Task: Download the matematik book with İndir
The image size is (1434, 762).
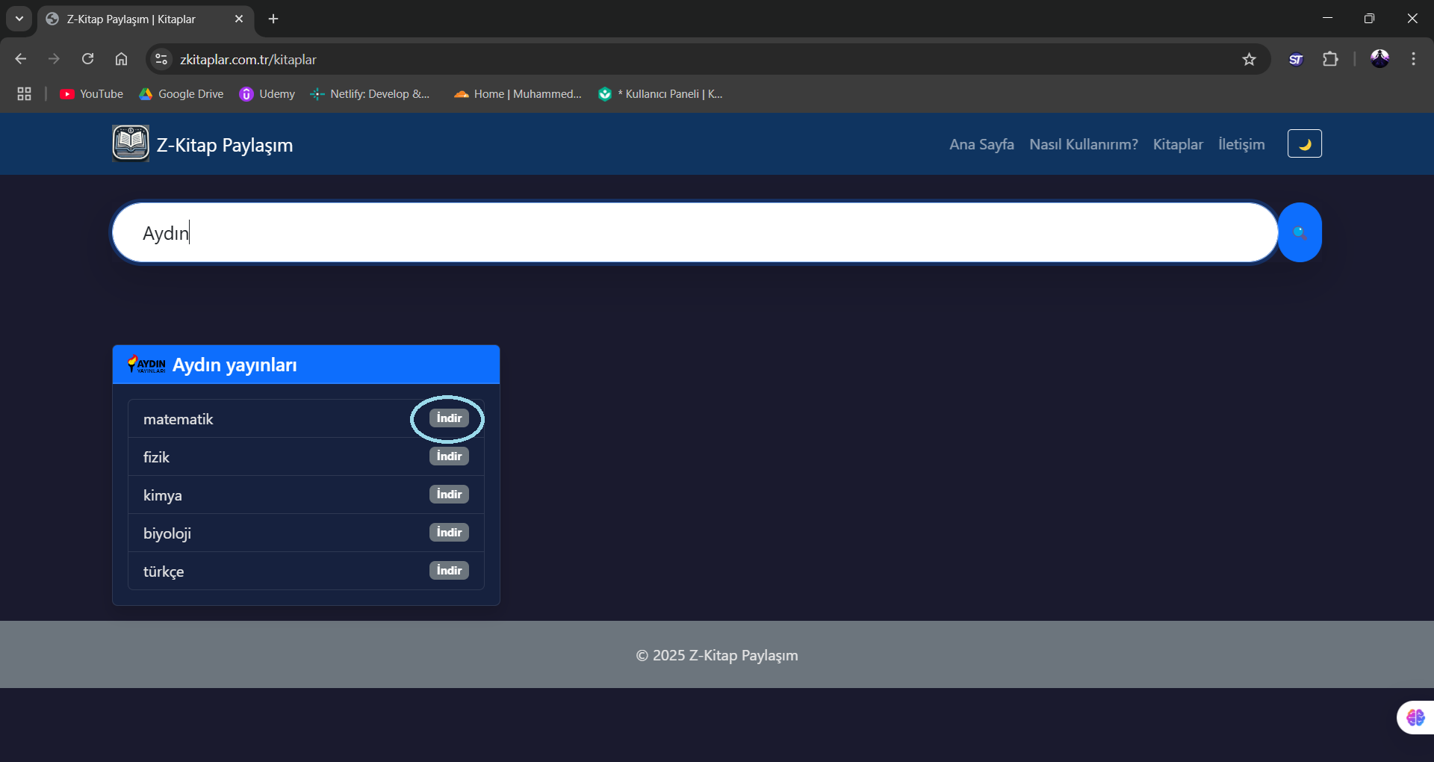Action: (449, 418)
